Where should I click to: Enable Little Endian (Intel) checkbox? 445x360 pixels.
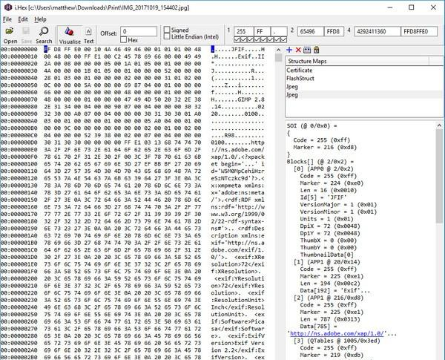pos(167,36)
